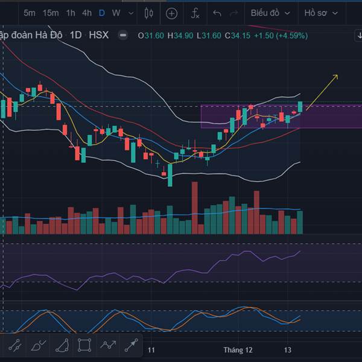Select the brush drawing tool
The height and width of the screenshot is (362, 362).
pos(38,345)
